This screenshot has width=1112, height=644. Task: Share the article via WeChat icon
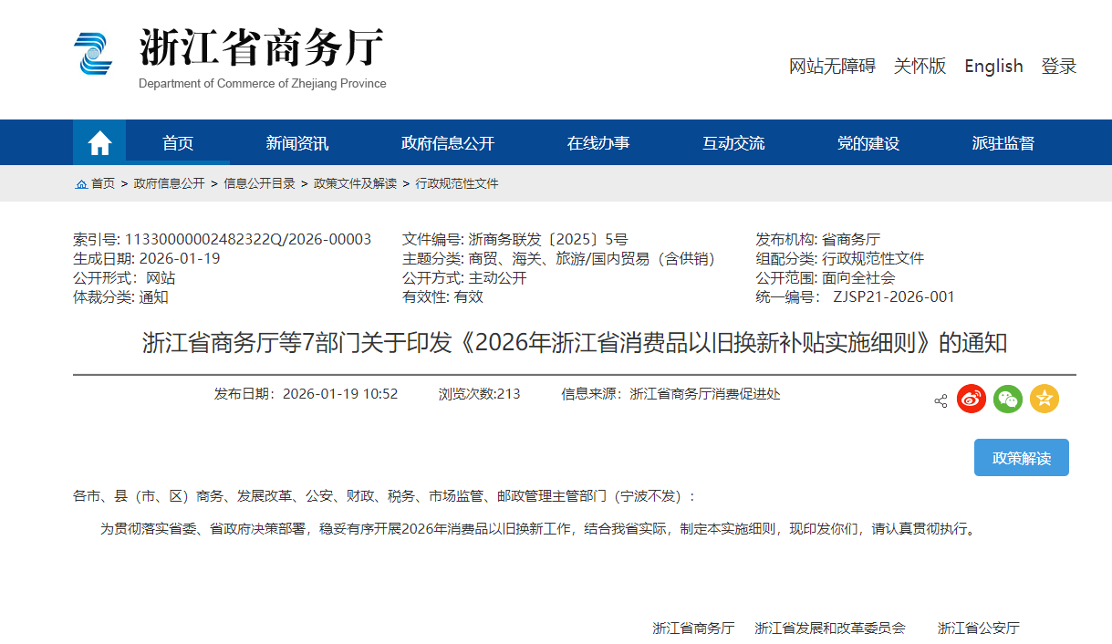1008,399
